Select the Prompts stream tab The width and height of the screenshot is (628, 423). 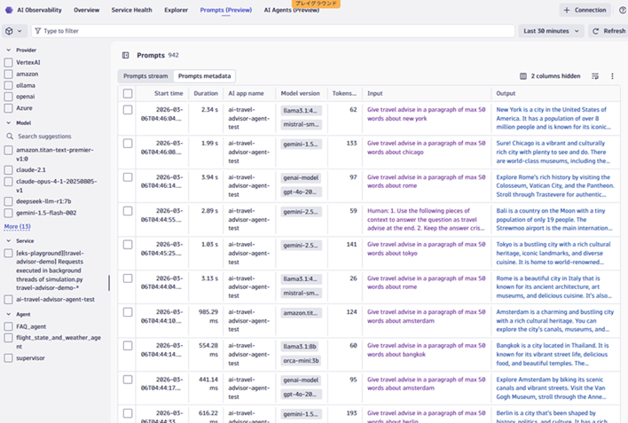(x=145, y=76)
